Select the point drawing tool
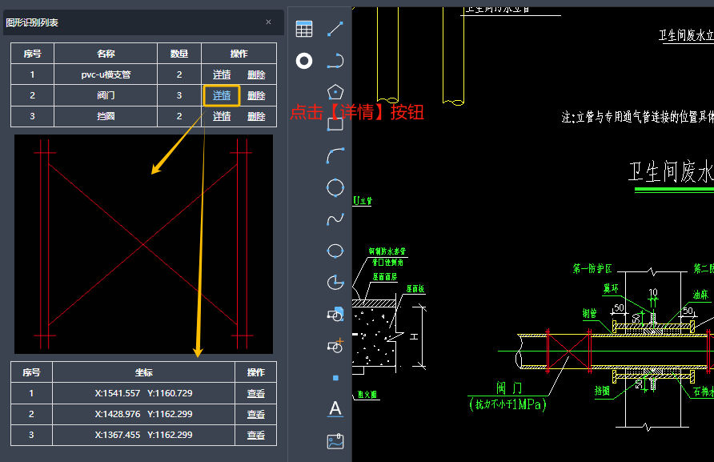The image size is (714, 462). pos(335,377)
